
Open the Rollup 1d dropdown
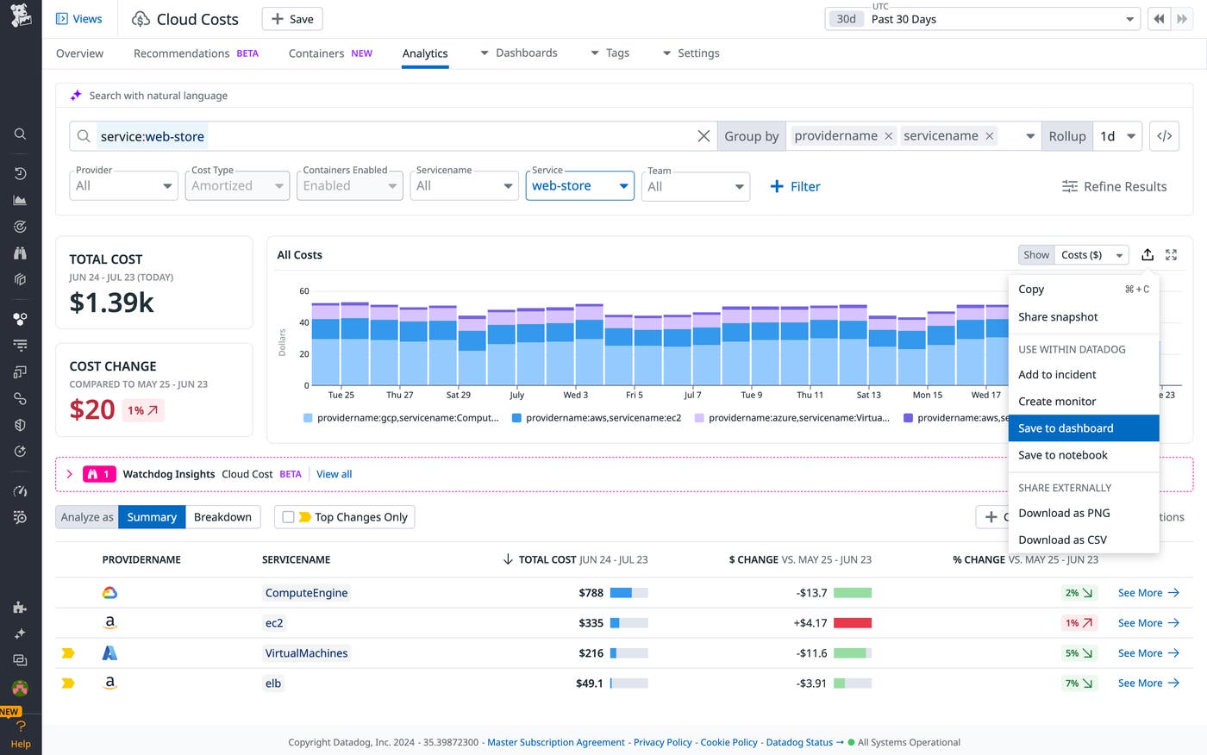[1117, 136]
